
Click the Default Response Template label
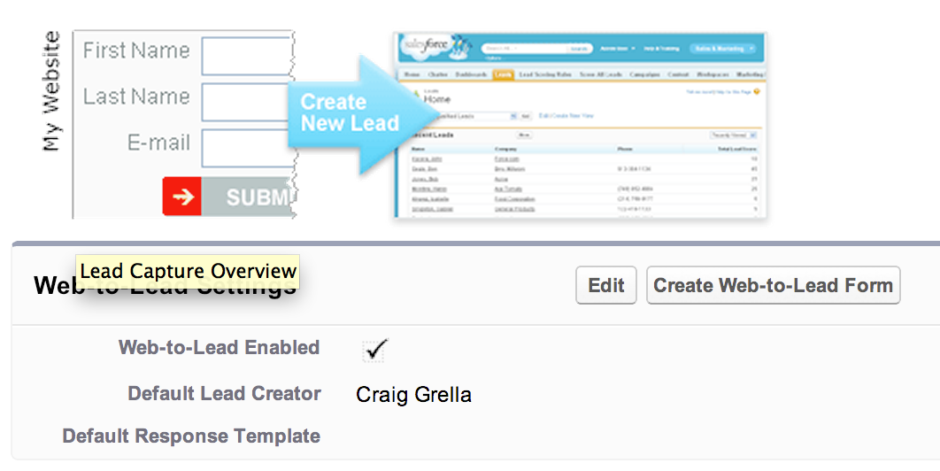pos(191,436)
